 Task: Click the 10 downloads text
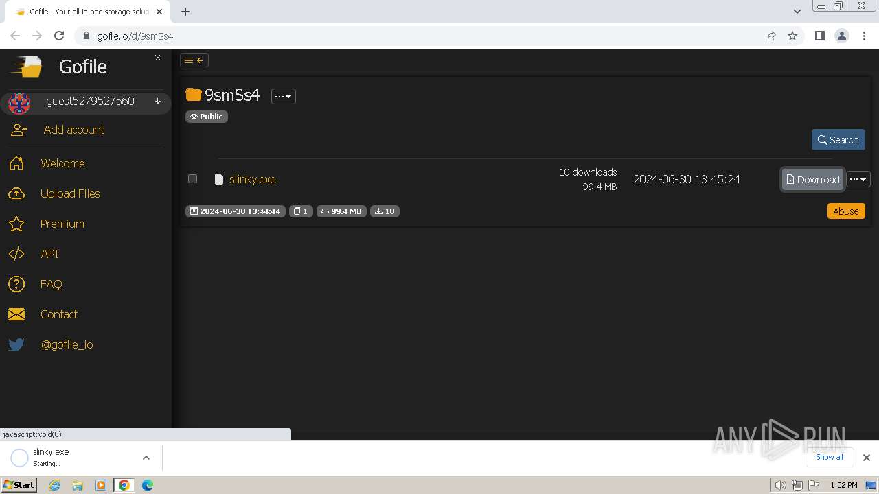pyautogui.click(x=588, y=172)
